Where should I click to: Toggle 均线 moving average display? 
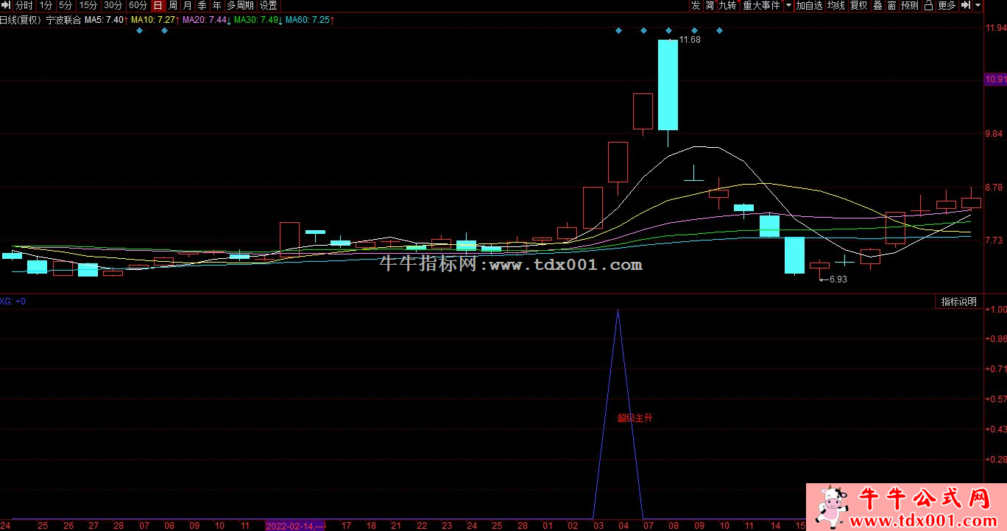point(835,5)
